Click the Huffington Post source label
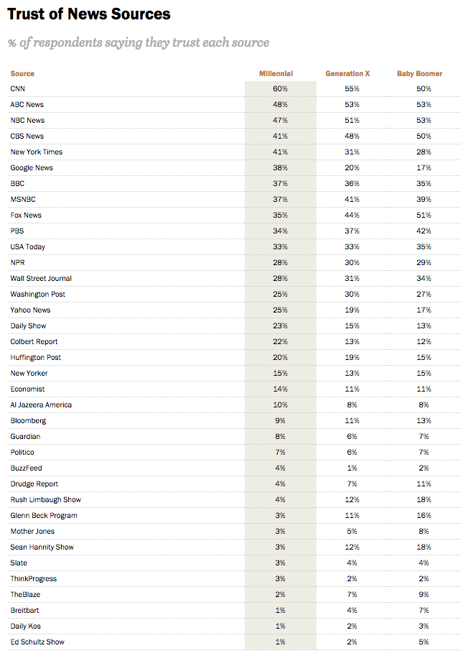Image resolution: width=473 pixels, height=661 pixels. pos(35,358)
